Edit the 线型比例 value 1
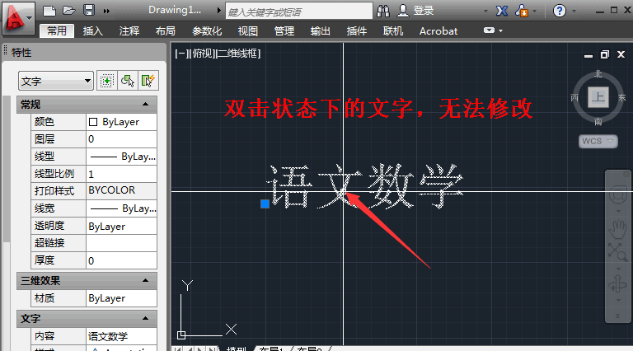Screen dimensions: 633x351 point(121,174)
